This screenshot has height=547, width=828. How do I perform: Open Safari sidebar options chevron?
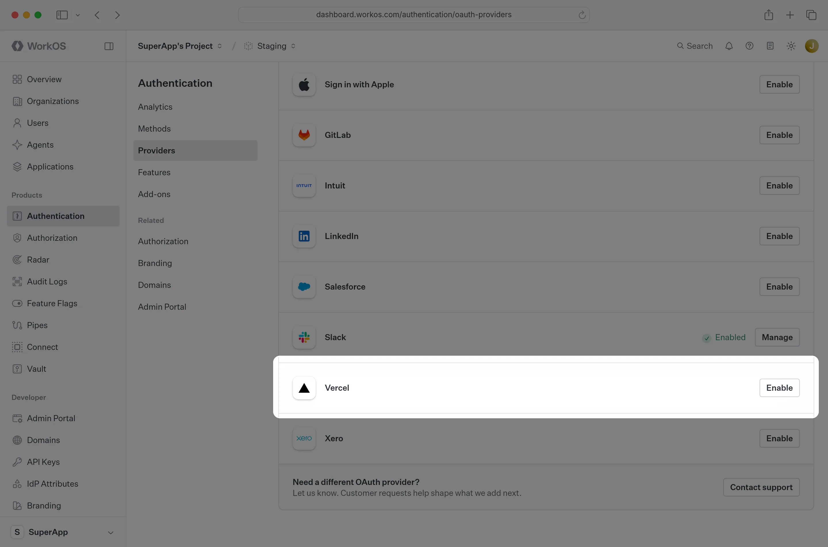click(78, 15)
